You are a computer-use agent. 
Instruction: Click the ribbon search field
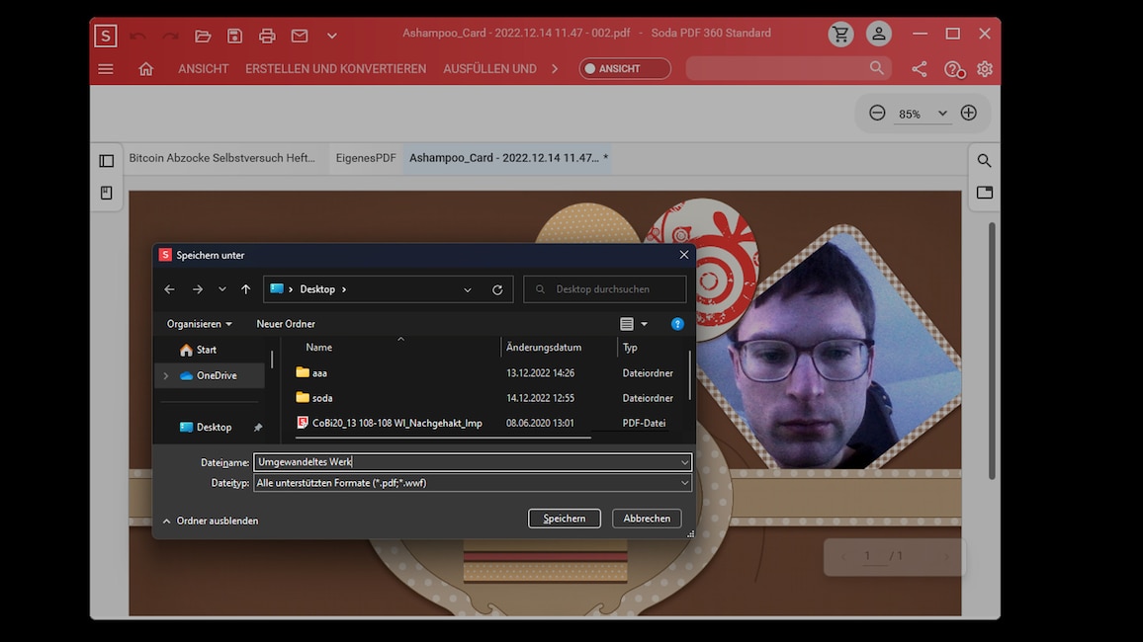click(x=788, y=68)
